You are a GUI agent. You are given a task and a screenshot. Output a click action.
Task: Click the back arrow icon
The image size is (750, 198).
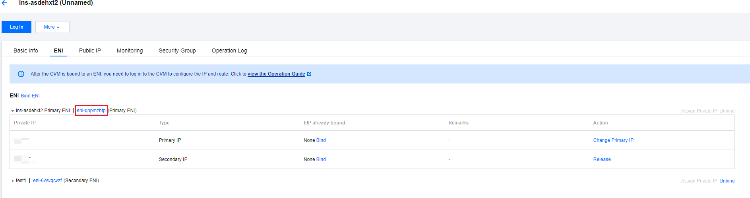[x=4, y=3]
